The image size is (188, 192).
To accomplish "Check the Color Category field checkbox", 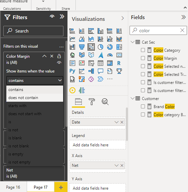I will pyautogui.click(x=143, y=50).
